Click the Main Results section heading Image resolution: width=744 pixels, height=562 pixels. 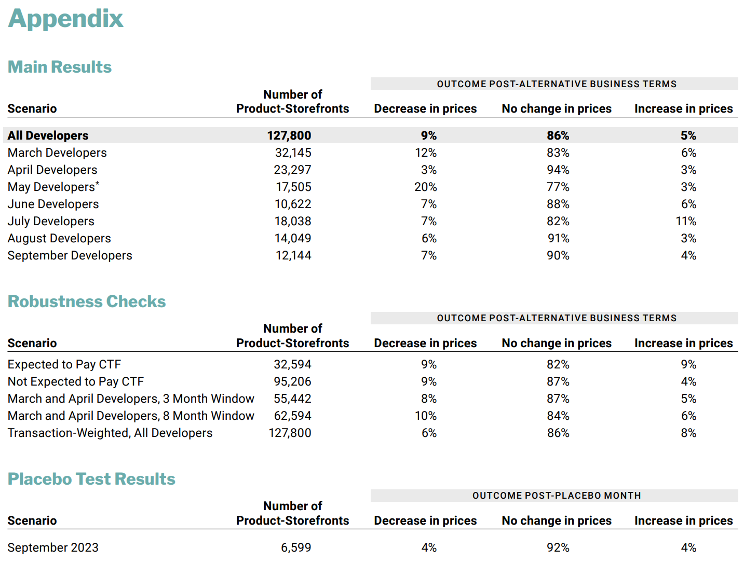60,67
